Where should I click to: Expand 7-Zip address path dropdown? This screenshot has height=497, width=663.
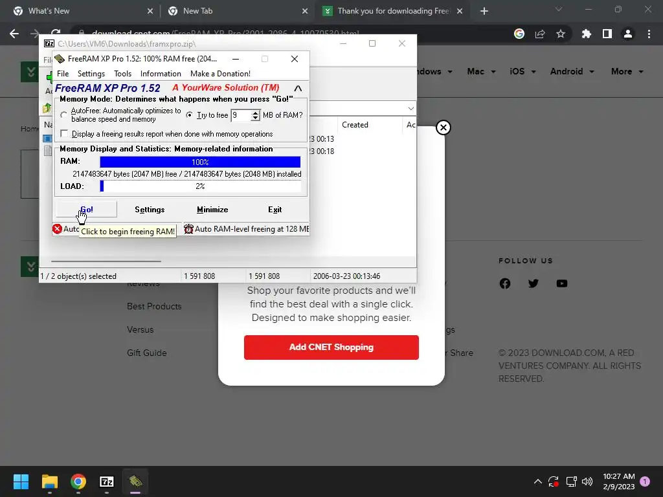click(x=410, y=109)
